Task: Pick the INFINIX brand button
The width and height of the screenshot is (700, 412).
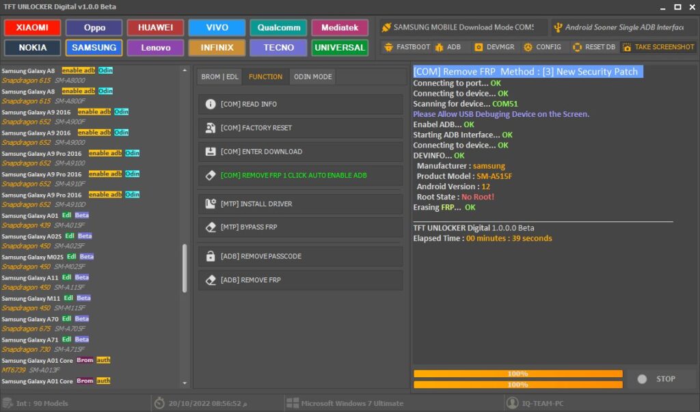Action: point(217,47)
